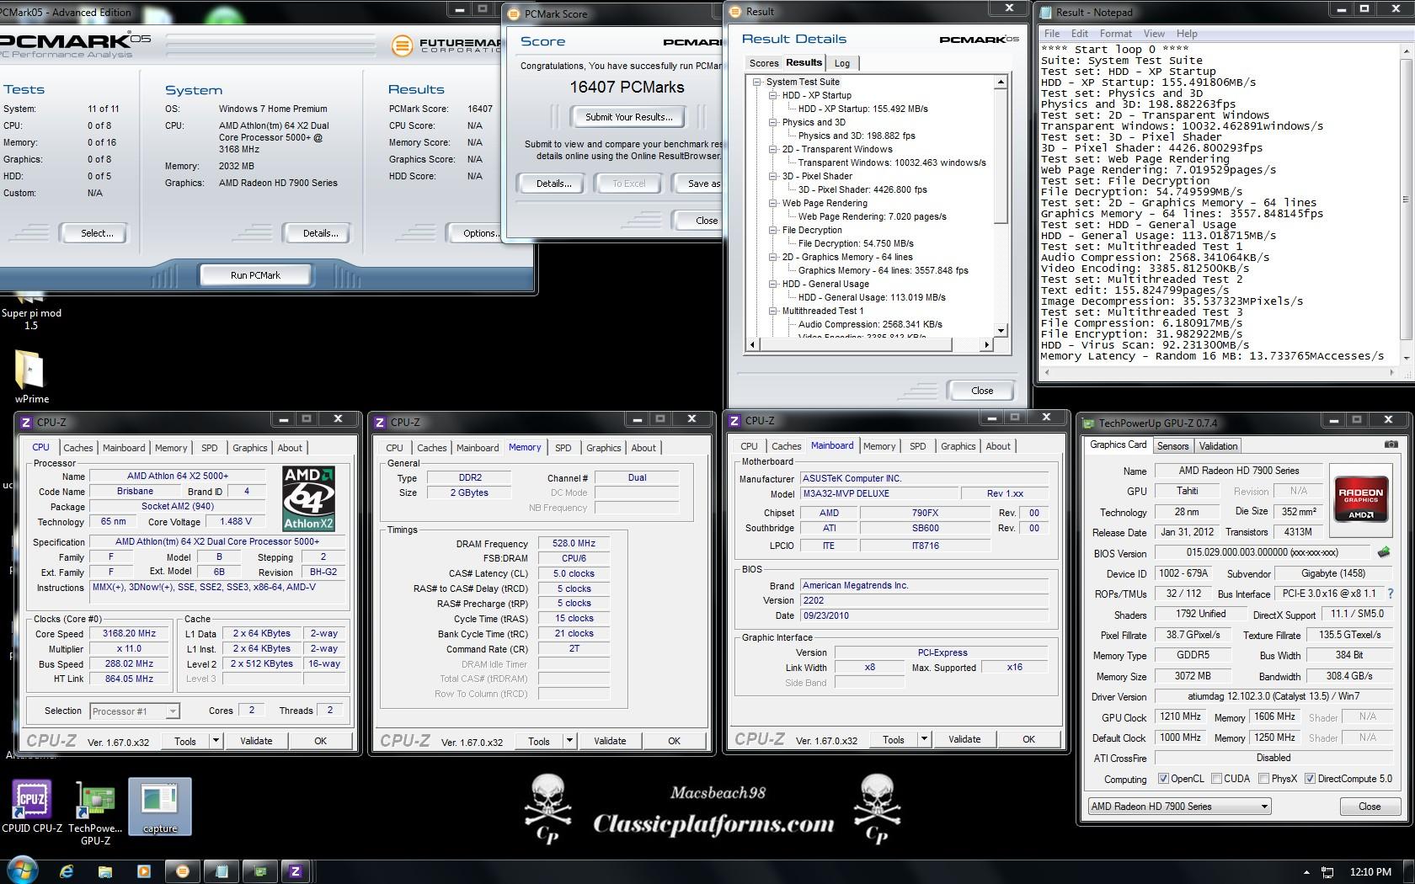Open Tools dropdown arrow in CPU-Z Mainboard tab window
Viewport: 1415px width, 884px height.
point(924,739)
